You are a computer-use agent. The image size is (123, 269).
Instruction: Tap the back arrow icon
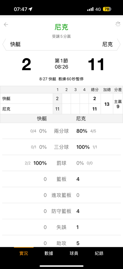[x=6, y=24]
